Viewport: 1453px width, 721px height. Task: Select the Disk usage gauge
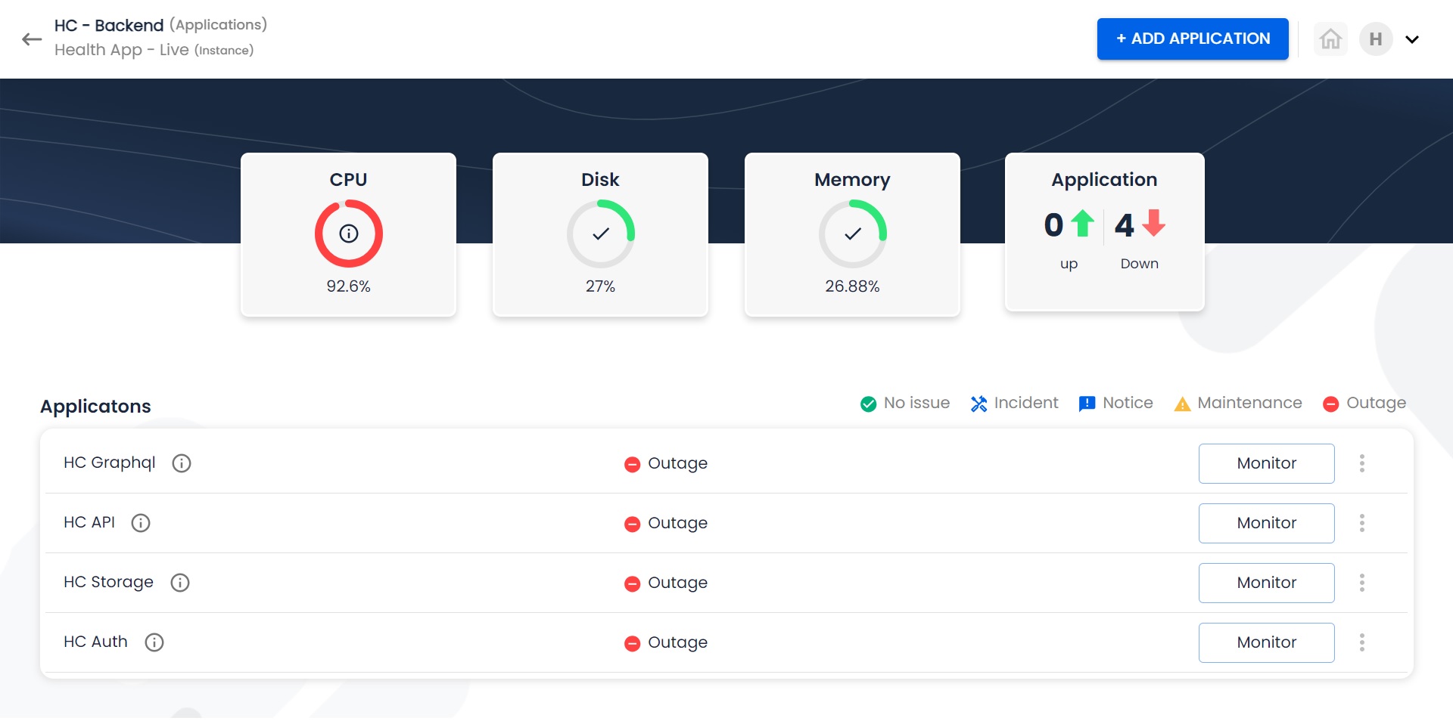click(x=600, y=234)
